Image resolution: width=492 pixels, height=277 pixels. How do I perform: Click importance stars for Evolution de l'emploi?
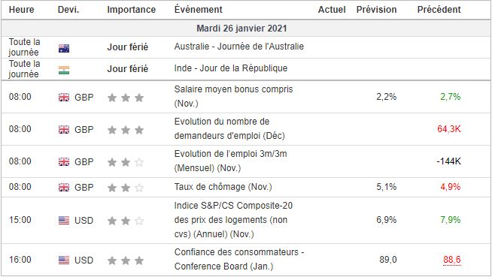click(126, 162)
